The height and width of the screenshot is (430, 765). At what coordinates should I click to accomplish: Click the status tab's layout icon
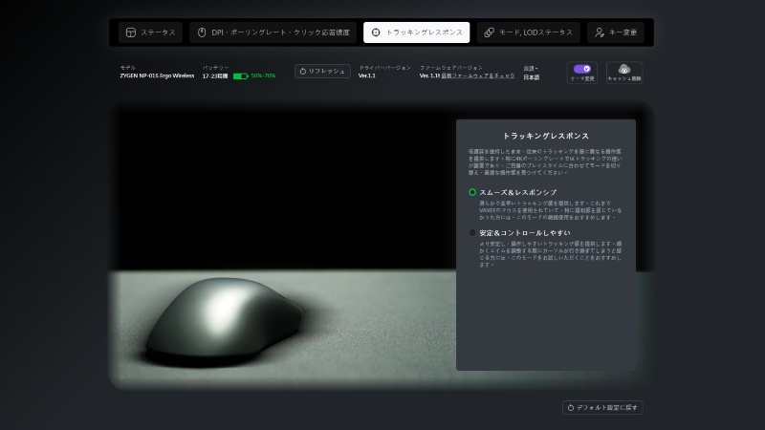[131, 32]
